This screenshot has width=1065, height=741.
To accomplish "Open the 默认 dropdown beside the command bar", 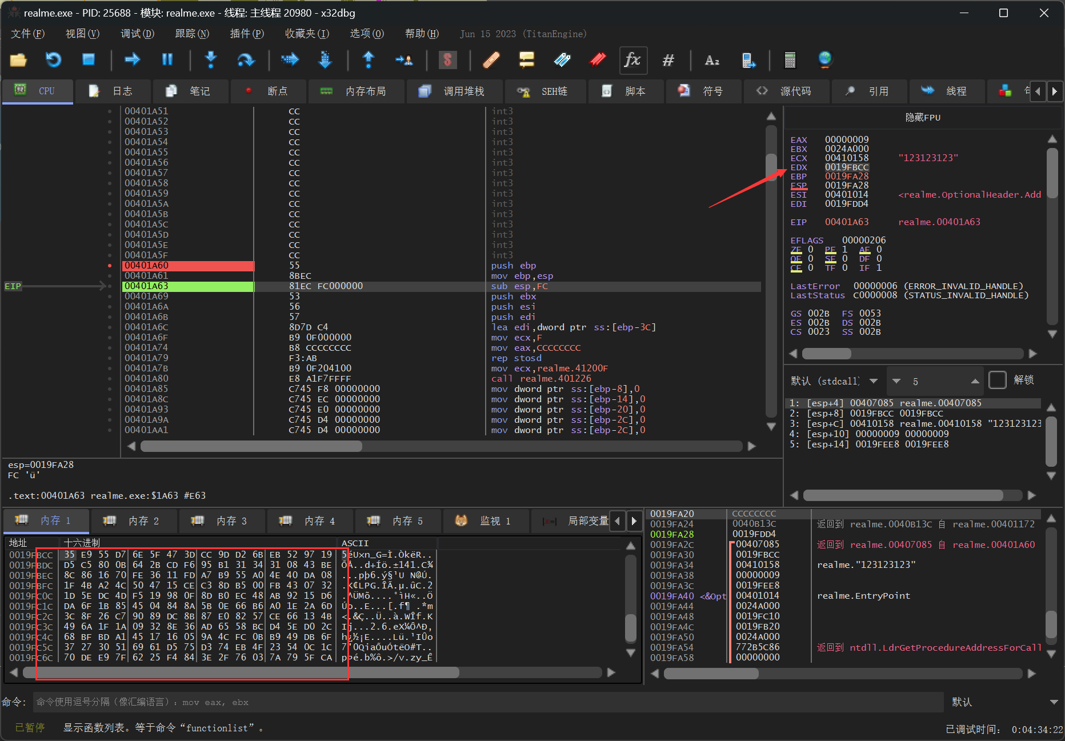I will click(1005, 702).
